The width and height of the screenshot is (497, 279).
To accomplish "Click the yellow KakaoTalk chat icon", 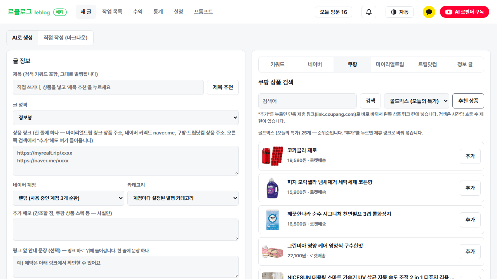I will tap(429, 12).
